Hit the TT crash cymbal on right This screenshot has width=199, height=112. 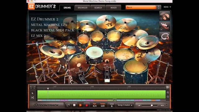(148, 55)
